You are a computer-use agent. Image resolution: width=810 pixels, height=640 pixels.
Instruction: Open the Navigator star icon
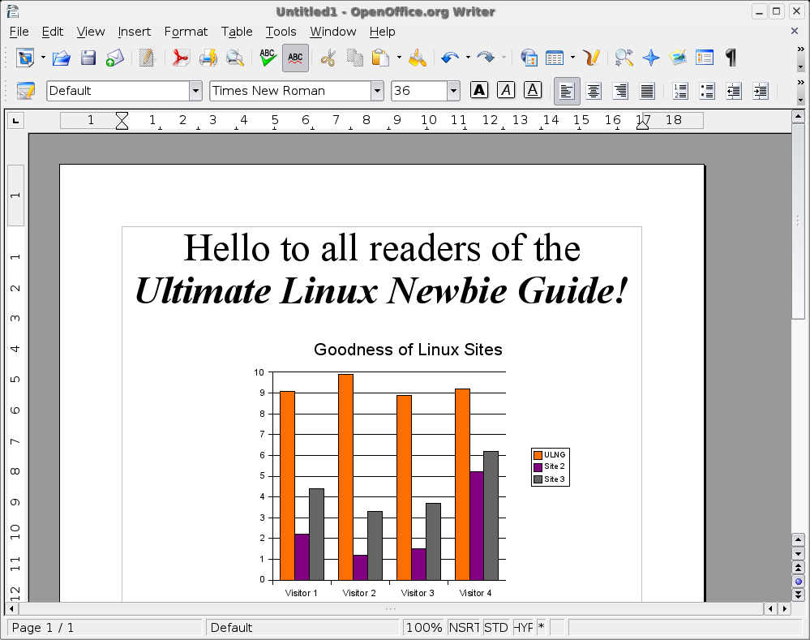click(650, 58)
